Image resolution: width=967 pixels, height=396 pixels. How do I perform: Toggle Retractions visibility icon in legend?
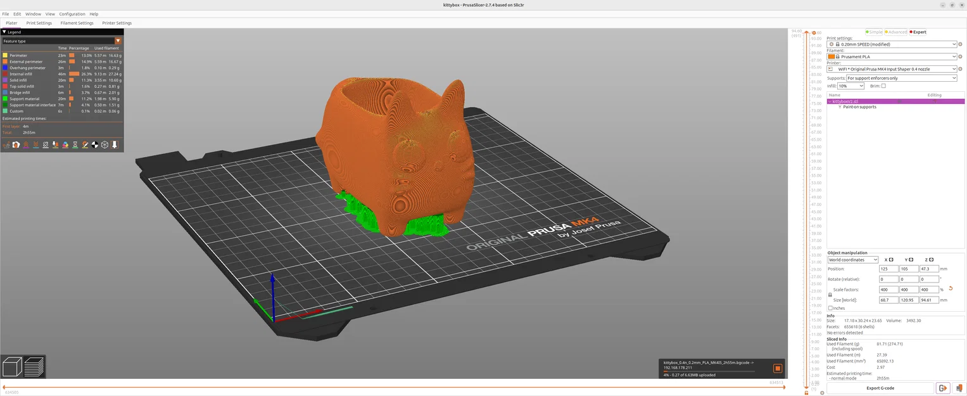tap(26, 144)
